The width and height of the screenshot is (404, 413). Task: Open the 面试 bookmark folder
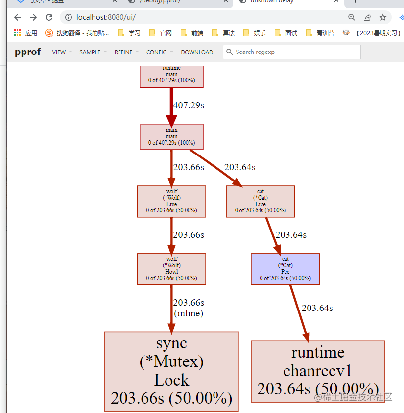pyautogui.click(x=286, y=33)
